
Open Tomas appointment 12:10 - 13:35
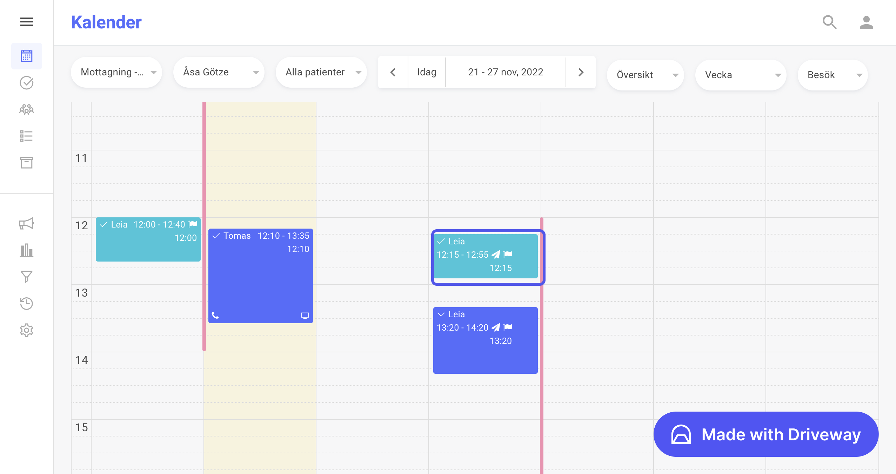click(x=261, y=276)
